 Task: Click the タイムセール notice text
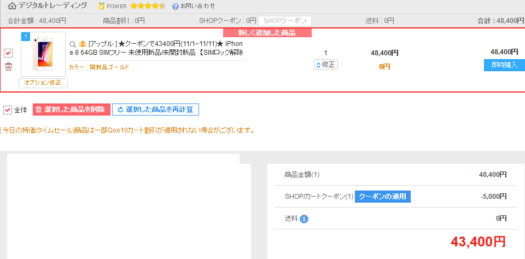coord(127,130)
